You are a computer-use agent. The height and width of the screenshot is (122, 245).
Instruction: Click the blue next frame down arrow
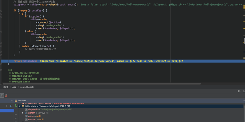click(11, 106)
